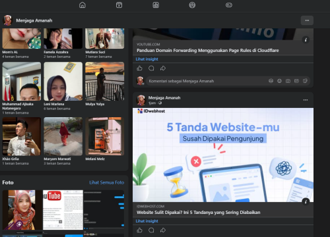Open Menjaga Amanah post author name
The image size is (330, 237).
click(164, 97)
